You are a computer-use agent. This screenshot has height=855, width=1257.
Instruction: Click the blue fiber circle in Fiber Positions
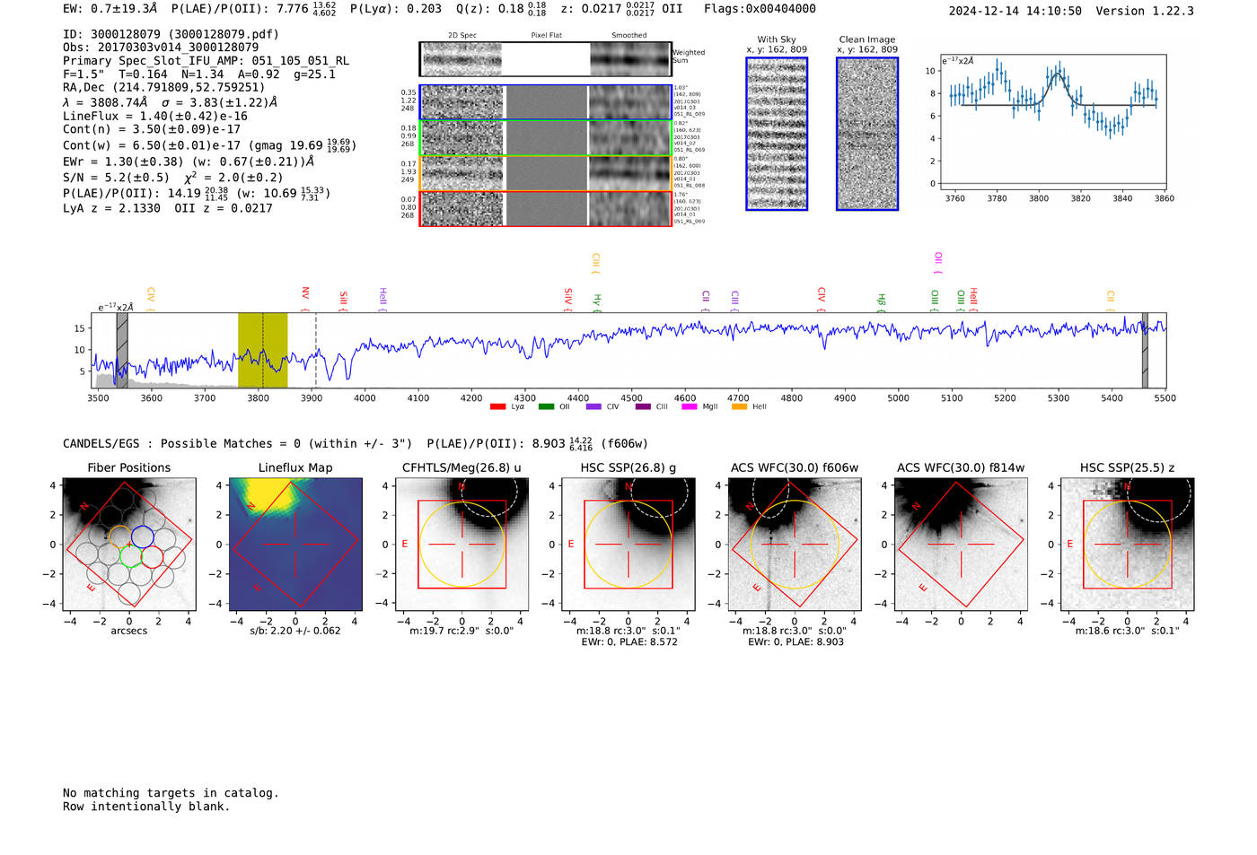[143, 537]
